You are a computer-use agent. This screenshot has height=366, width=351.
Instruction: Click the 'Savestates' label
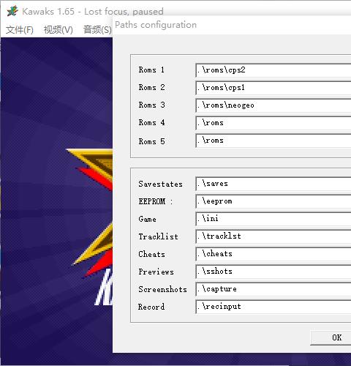click(160, 184)
